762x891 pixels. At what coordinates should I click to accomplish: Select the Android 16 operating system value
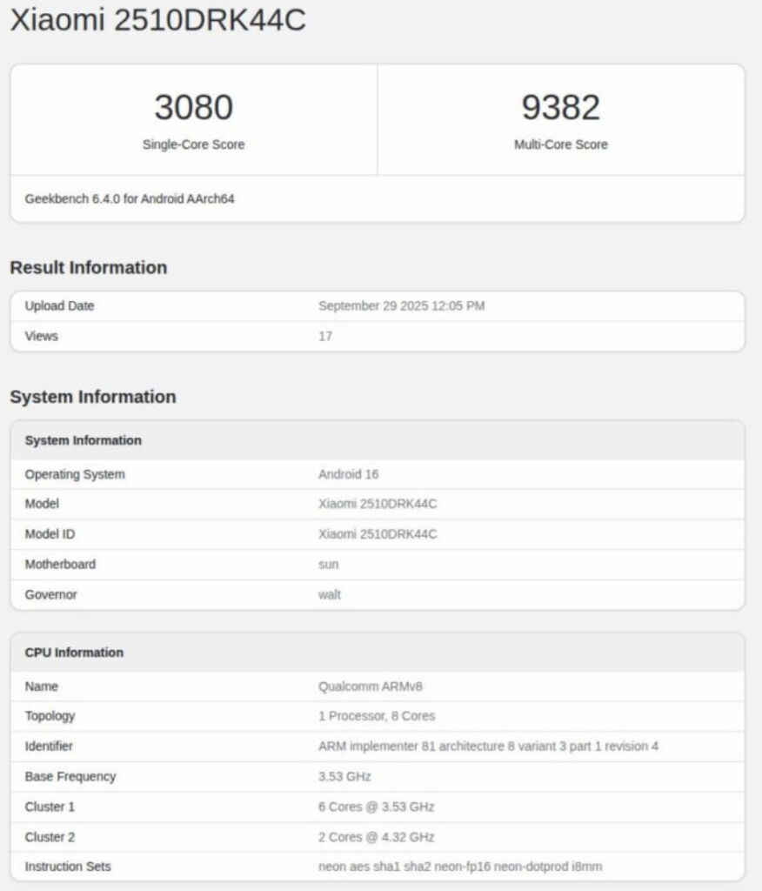[348, 474]
